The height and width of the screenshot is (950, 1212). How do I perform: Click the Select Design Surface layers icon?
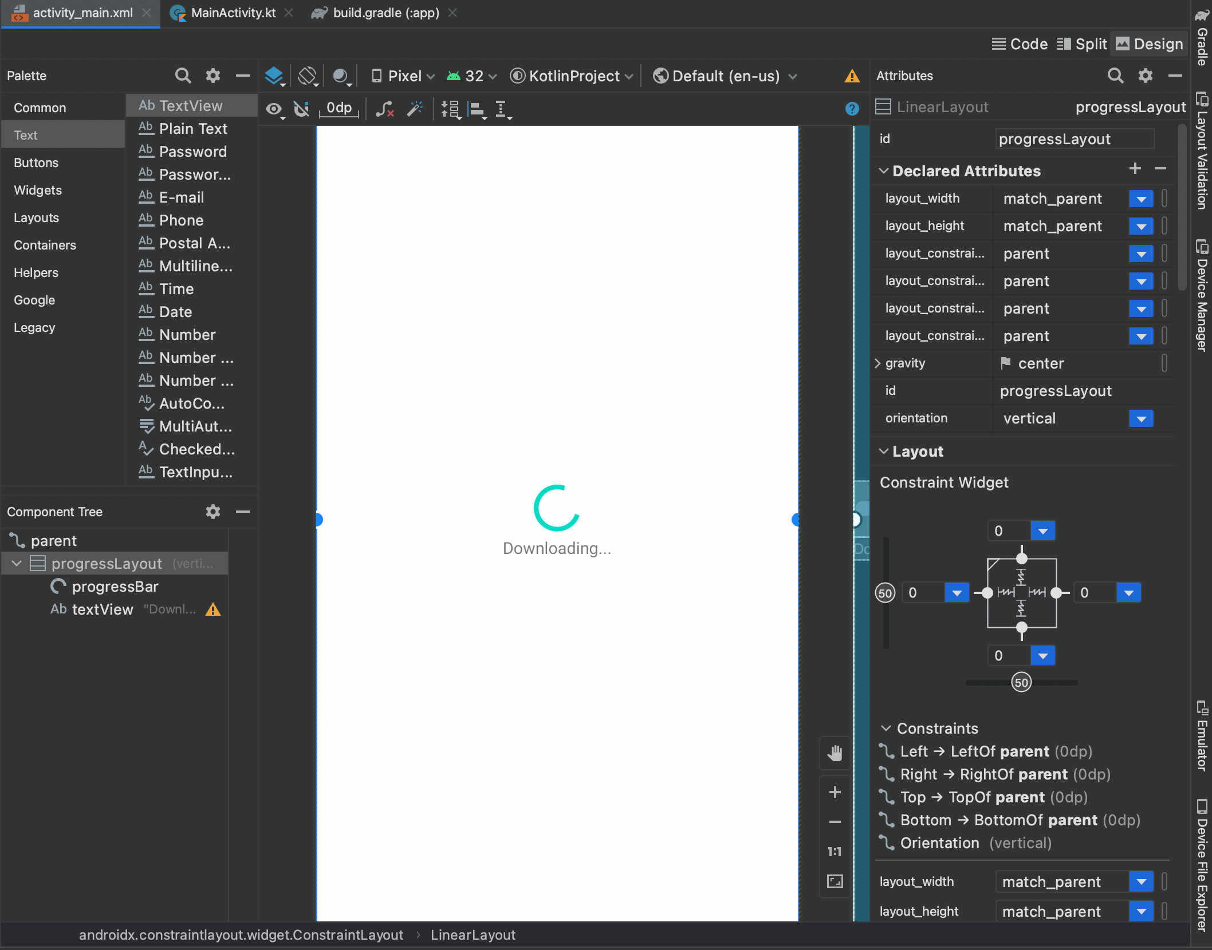pyautogui.click(x=274, y=76)
